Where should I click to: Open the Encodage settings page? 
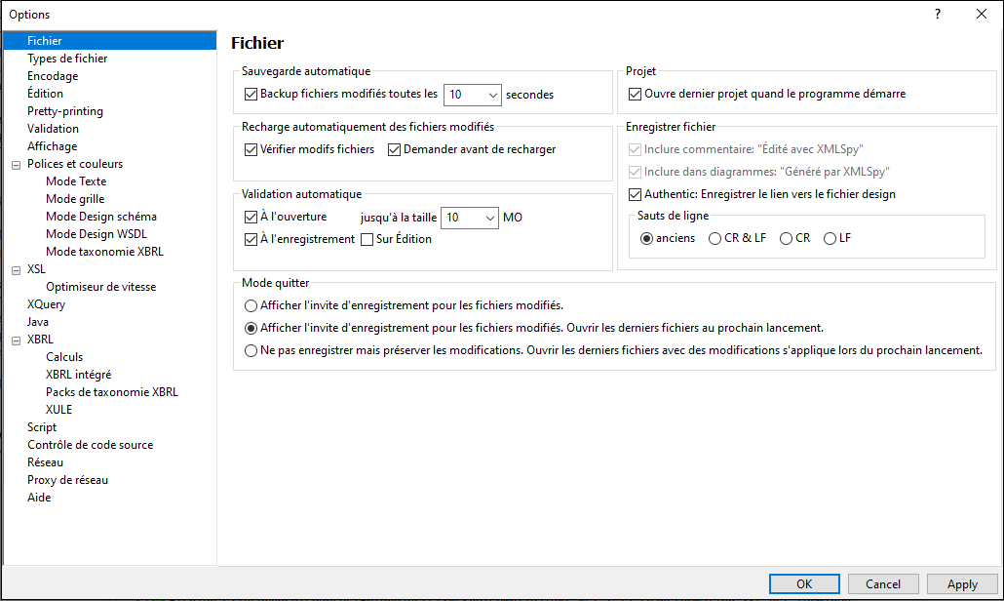(53, 76)
